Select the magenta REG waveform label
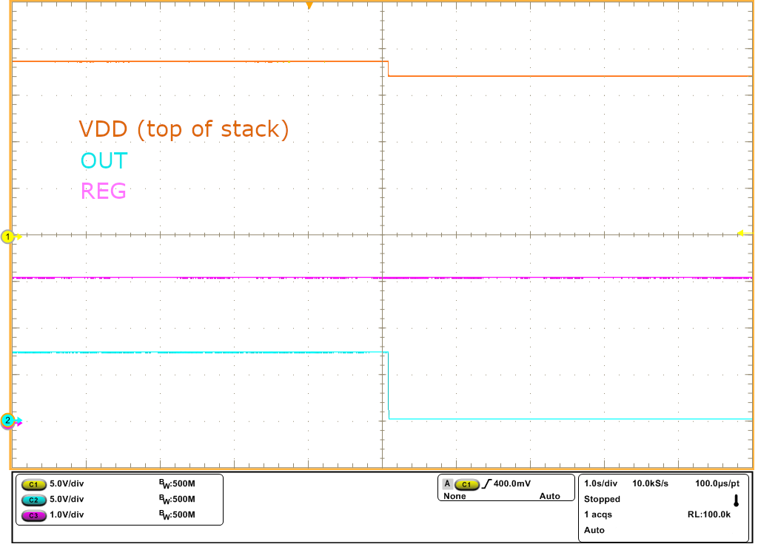Image resolution: width=758 pixels, height=544 pixels. [x=103, y=191]
